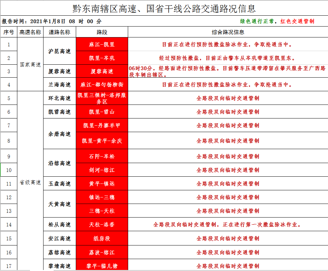Select sequence number cell 15

(x=9, y=238)
